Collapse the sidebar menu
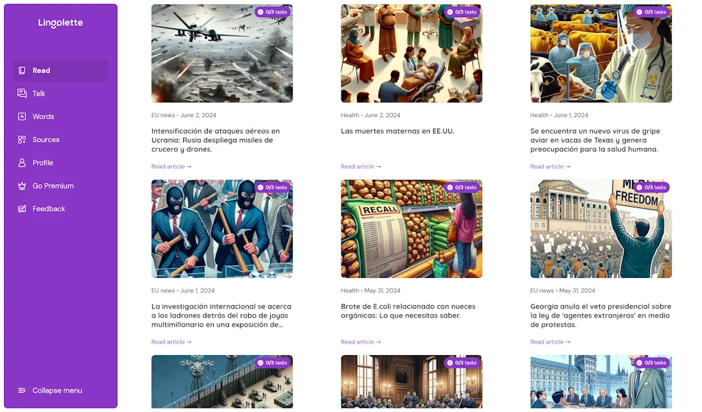Image resolution: width=702 pixels, height=412 pixels. (x=49, y=391)
